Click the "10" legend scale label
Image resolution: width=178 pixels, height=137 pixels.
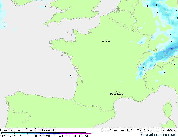(35, 136)
